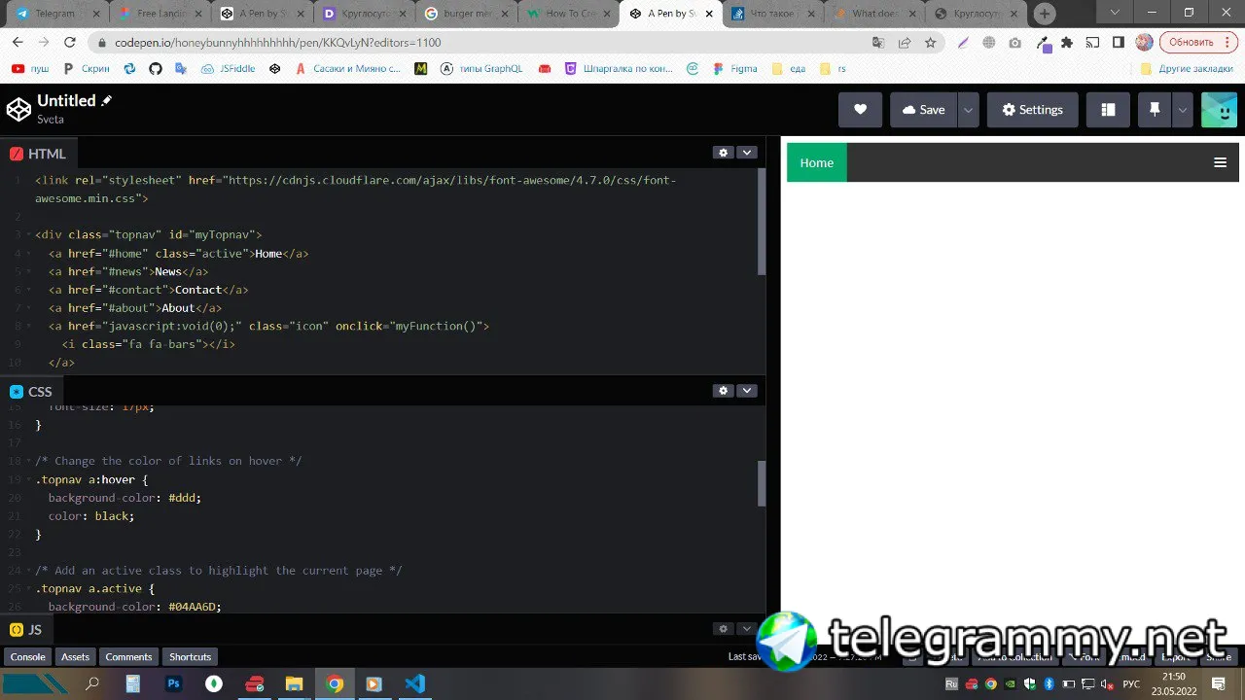
Task: Open the user avatar menu
Action: point(1219,110)
